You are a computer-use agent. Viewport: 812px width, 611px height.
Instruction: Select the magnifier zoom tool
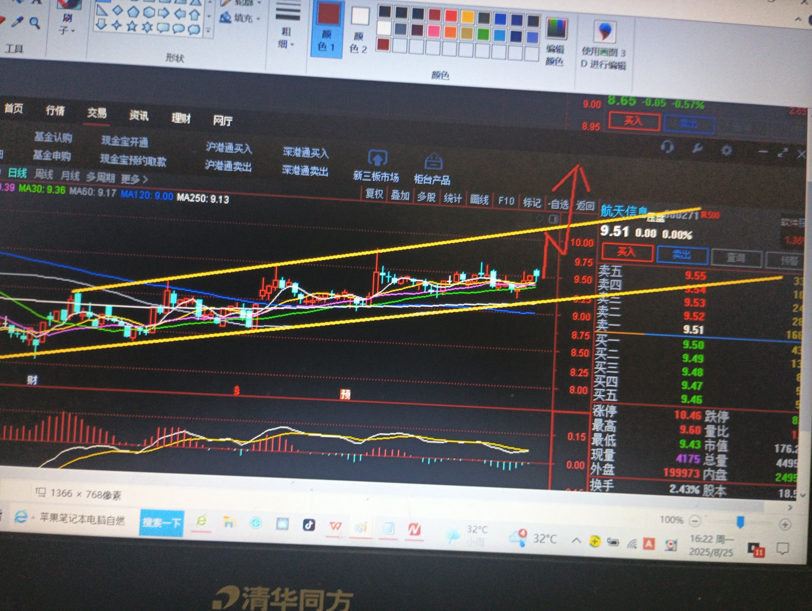35,23
